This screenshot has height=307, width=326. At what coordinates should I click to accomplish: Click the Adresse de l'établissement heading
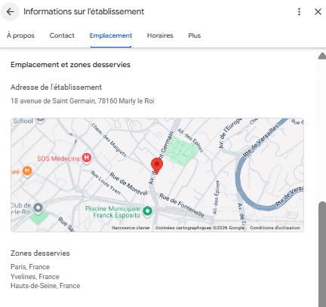tap(56, 87)
